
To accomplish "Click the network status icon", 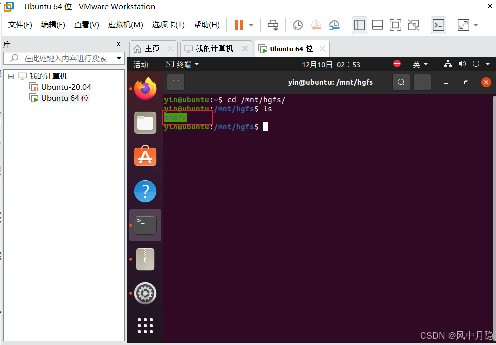I will click(x=448, y=64).
